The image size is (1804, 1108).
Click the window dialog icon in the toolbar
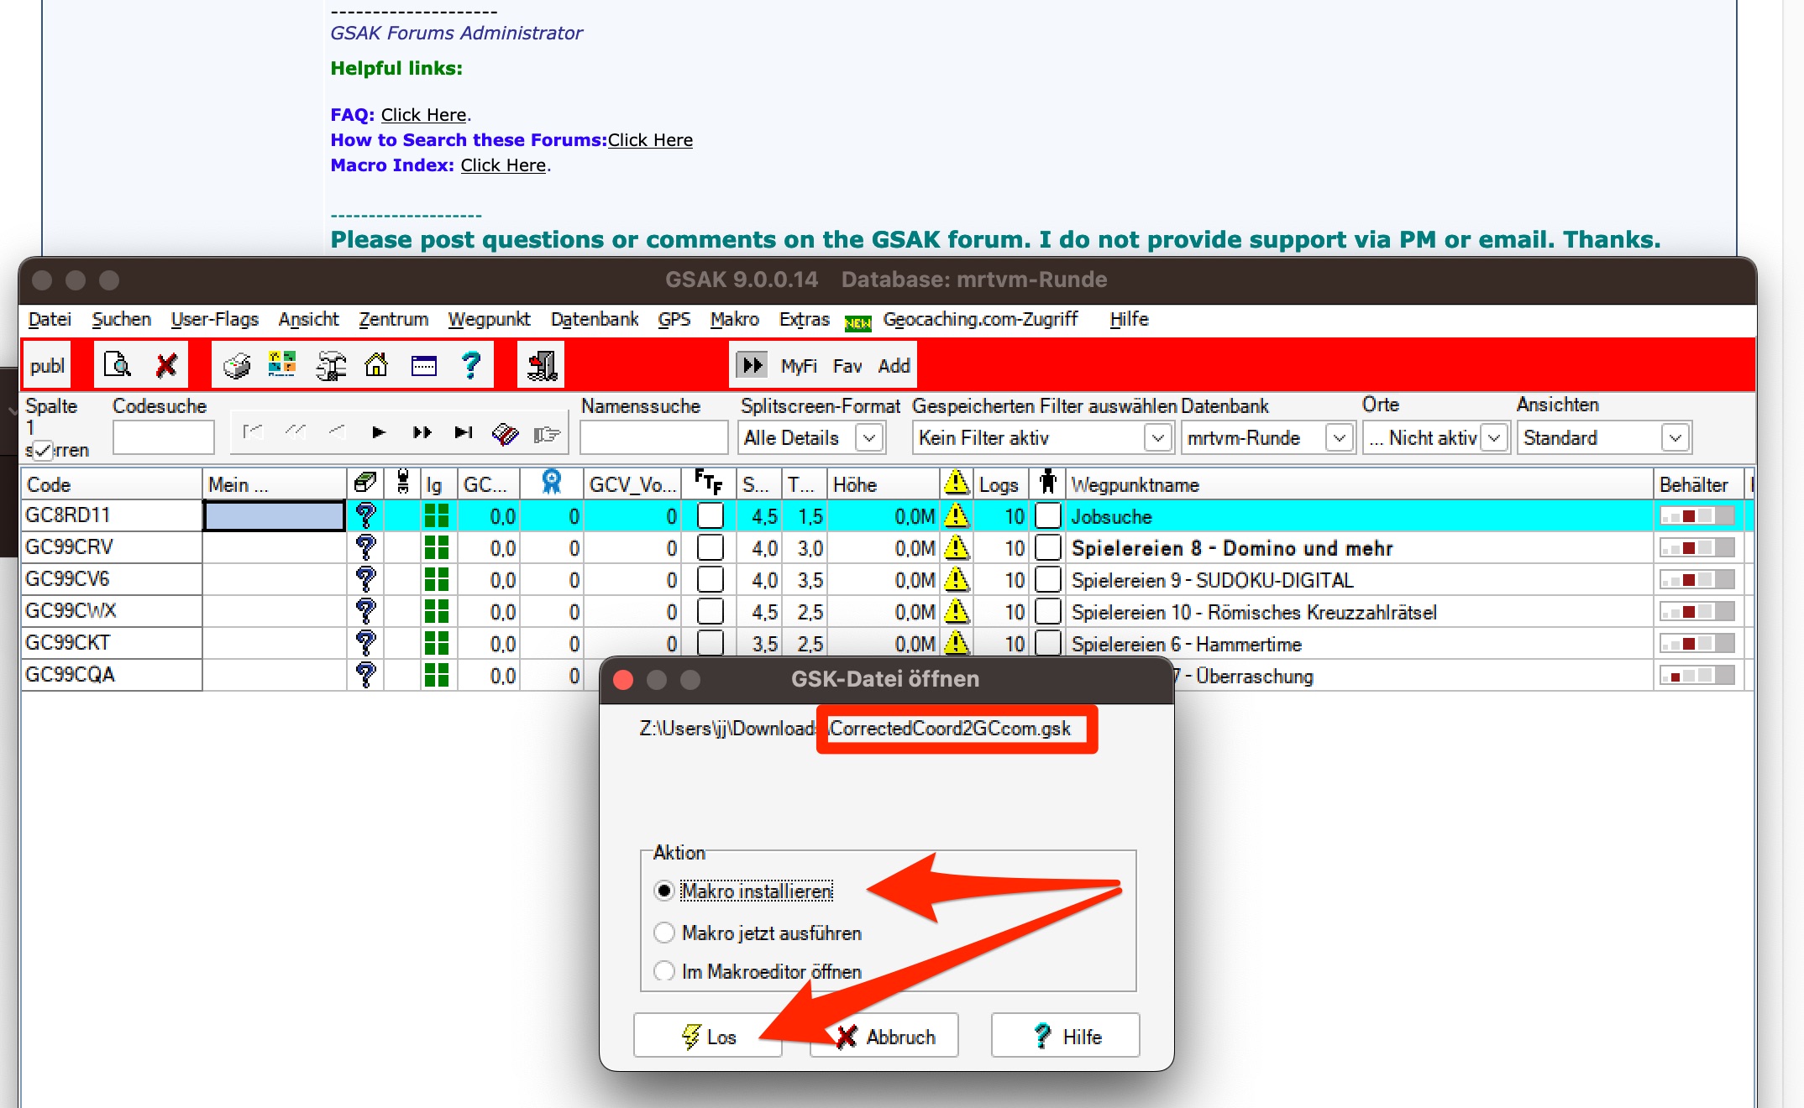[424, 365]
